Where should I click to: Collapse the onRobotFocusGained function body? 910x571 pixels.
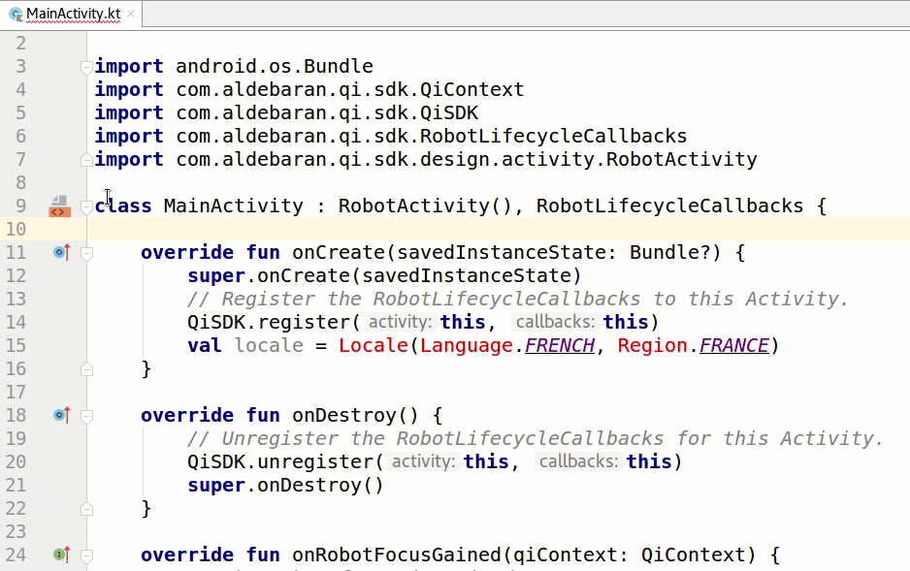point(86,555)
